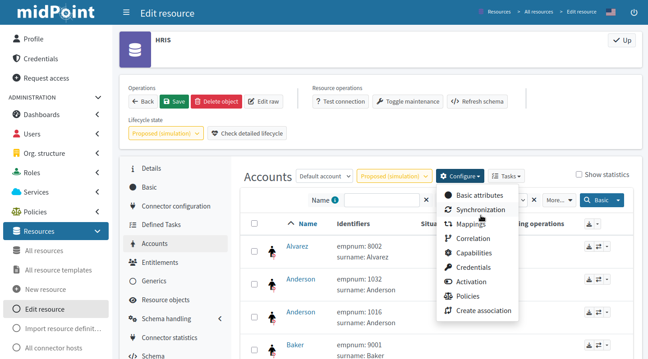Image resolution: width=648 pixels, height=359 pixels.
Task: Click the Toggle maintenance wrench icon
Action: (381, 101)
